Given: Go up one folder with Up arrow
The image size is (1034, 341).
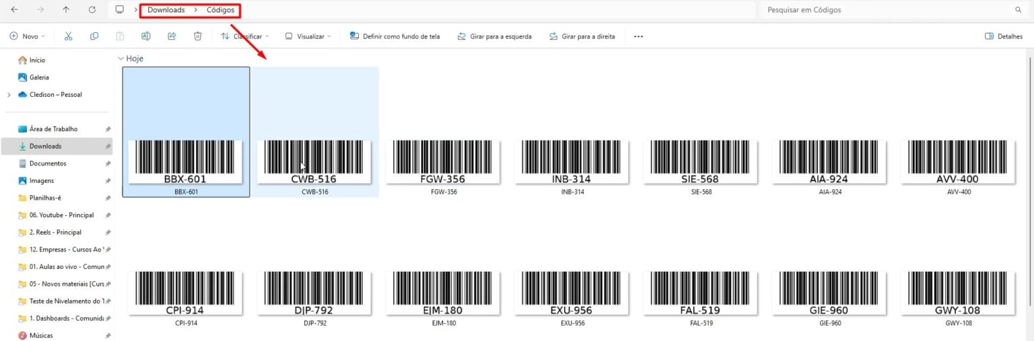Looking at the screenshot, I should click(65, 10).
